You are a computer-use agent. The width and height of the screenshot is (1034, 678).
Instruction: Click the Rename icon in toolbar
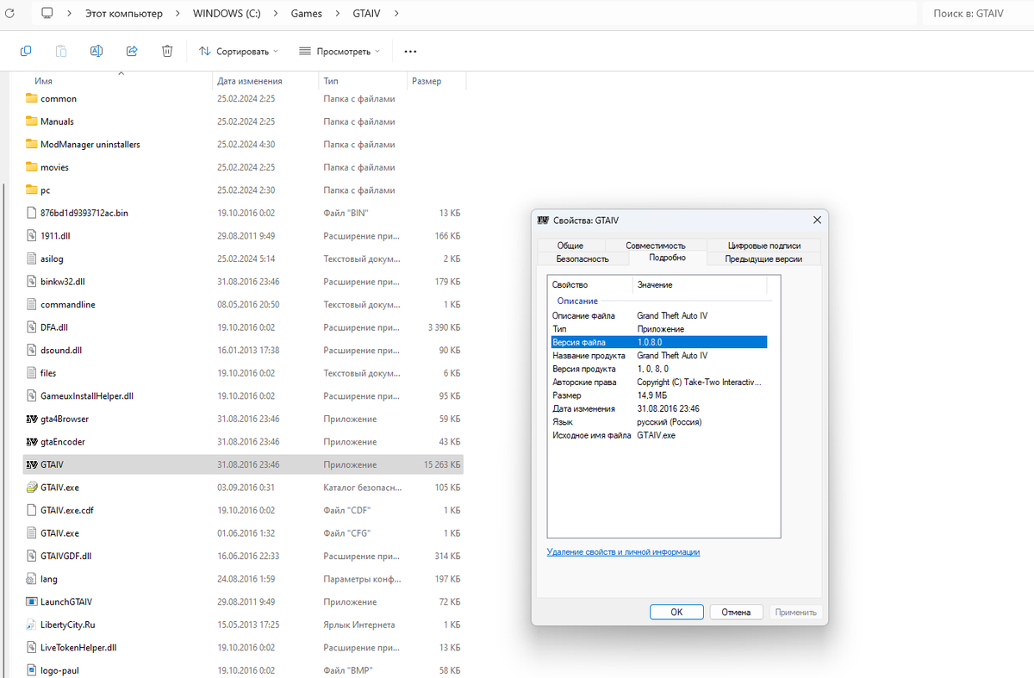click(97, 52)
